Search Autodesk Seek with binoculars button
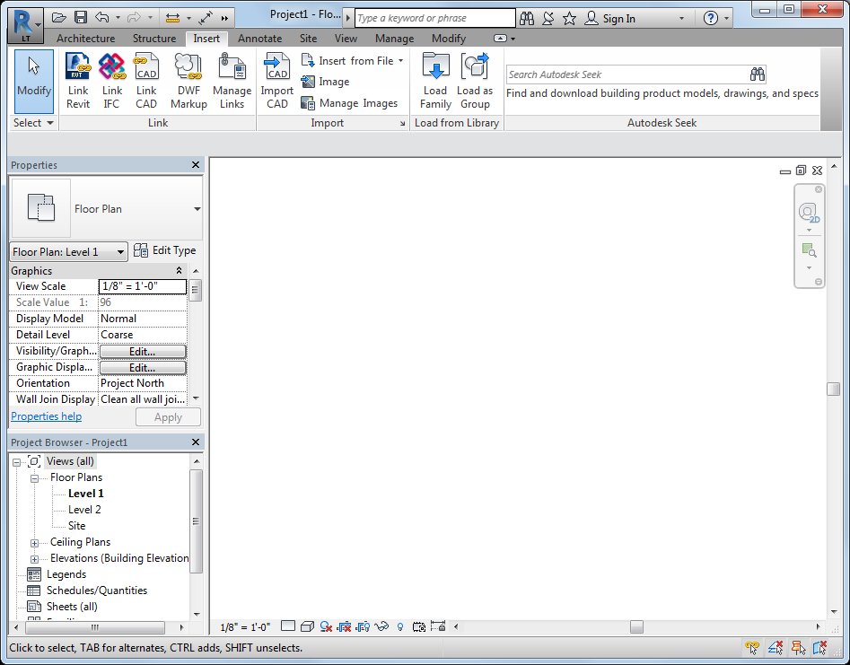This screenshot has width=850, height=665. pos(757,74)
